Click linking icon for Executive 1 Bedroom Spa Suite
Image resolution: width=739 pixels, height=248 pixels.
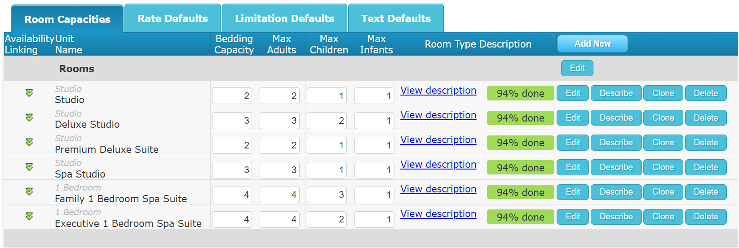(29, 216)
